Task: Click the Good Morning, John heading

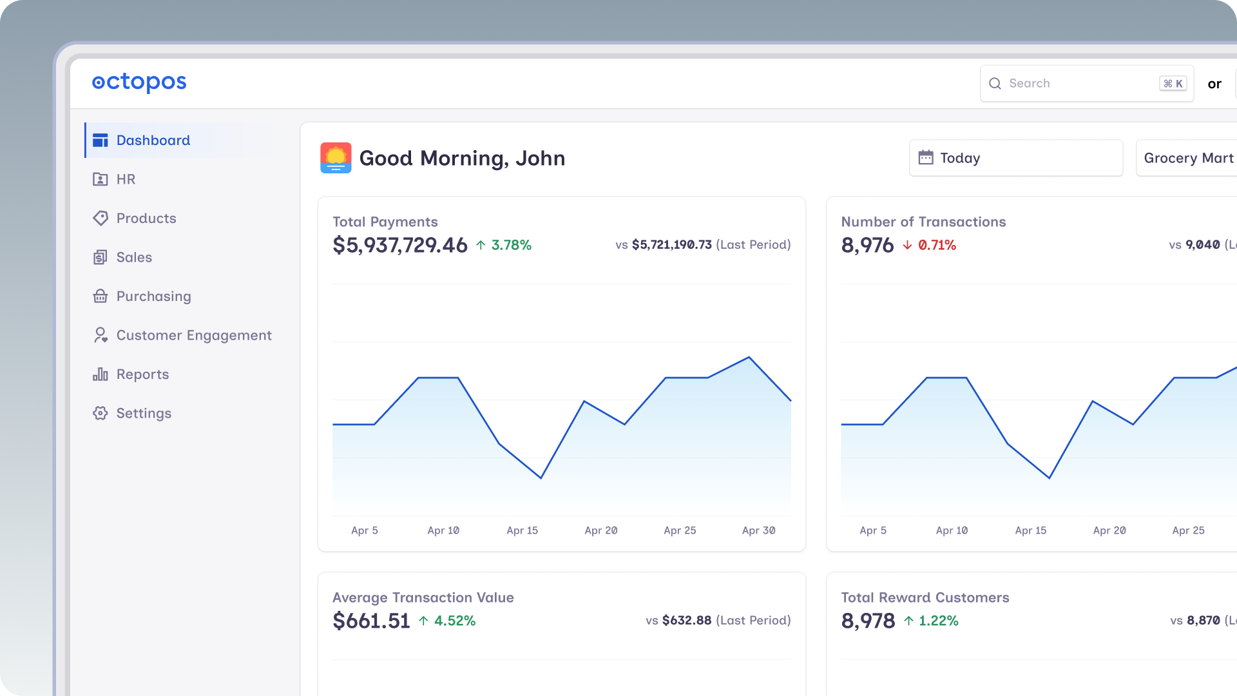Action: (462, 159)
